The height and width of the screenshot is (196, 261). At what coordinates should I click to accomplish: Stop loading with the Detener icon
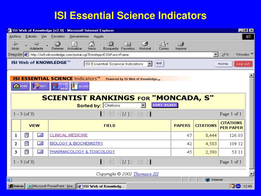point(58,46)
